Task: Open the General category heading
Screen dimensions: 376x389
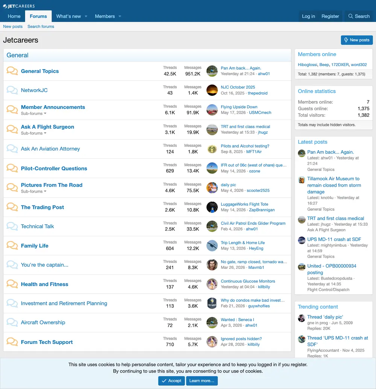Action: (x=17, y=55)
